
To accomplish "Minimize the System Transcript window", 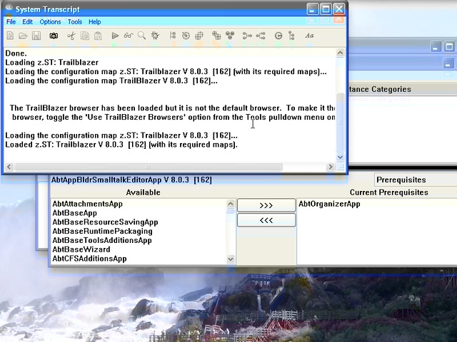I will (312, 9).
